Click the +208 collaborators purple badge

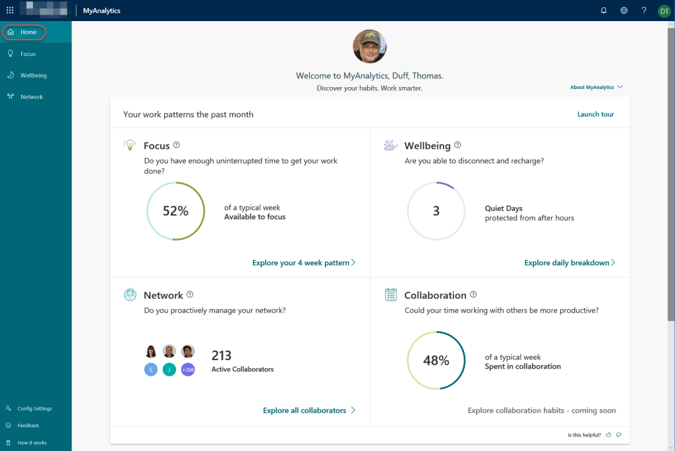pyautogui.click(x=188, y=370)
